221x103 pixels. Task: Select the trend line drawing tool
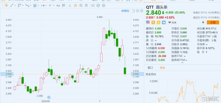pyautogui.click(x=12, y=6)
